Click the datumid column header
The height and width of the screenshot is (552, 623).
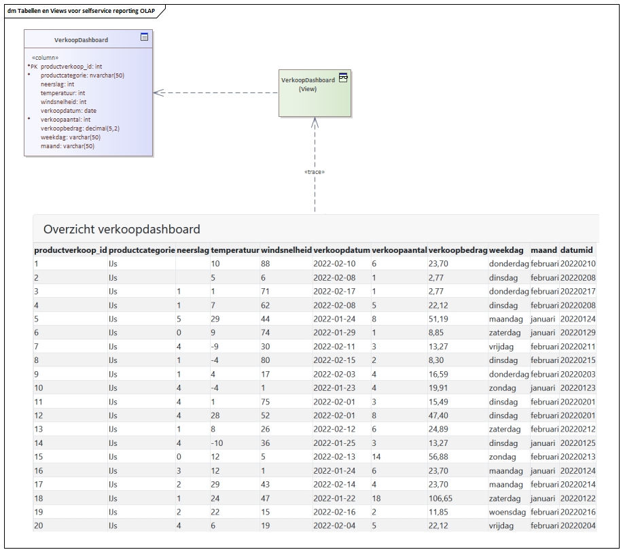[x=577, y=250]
